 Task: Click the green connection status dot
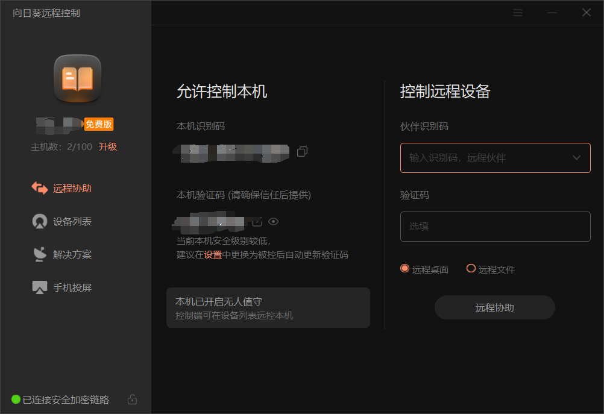16,400
